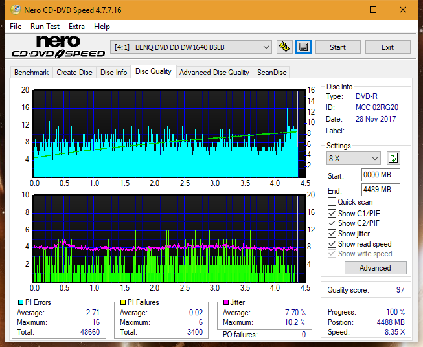Click inside the PI Failures lower graph

point(169,239)
